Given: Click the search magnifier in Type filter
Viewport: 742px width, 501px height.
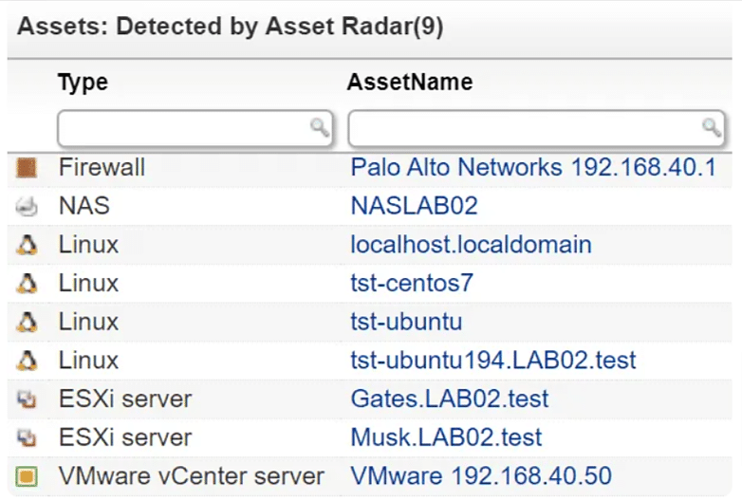Looking at the screenshot, I should click(x=321, y=127).
